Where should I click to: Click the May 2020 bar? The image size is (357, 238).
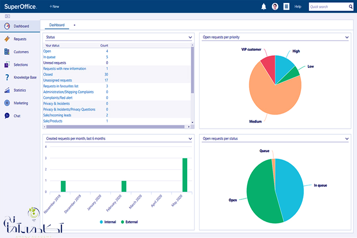(x=185, y=175)
